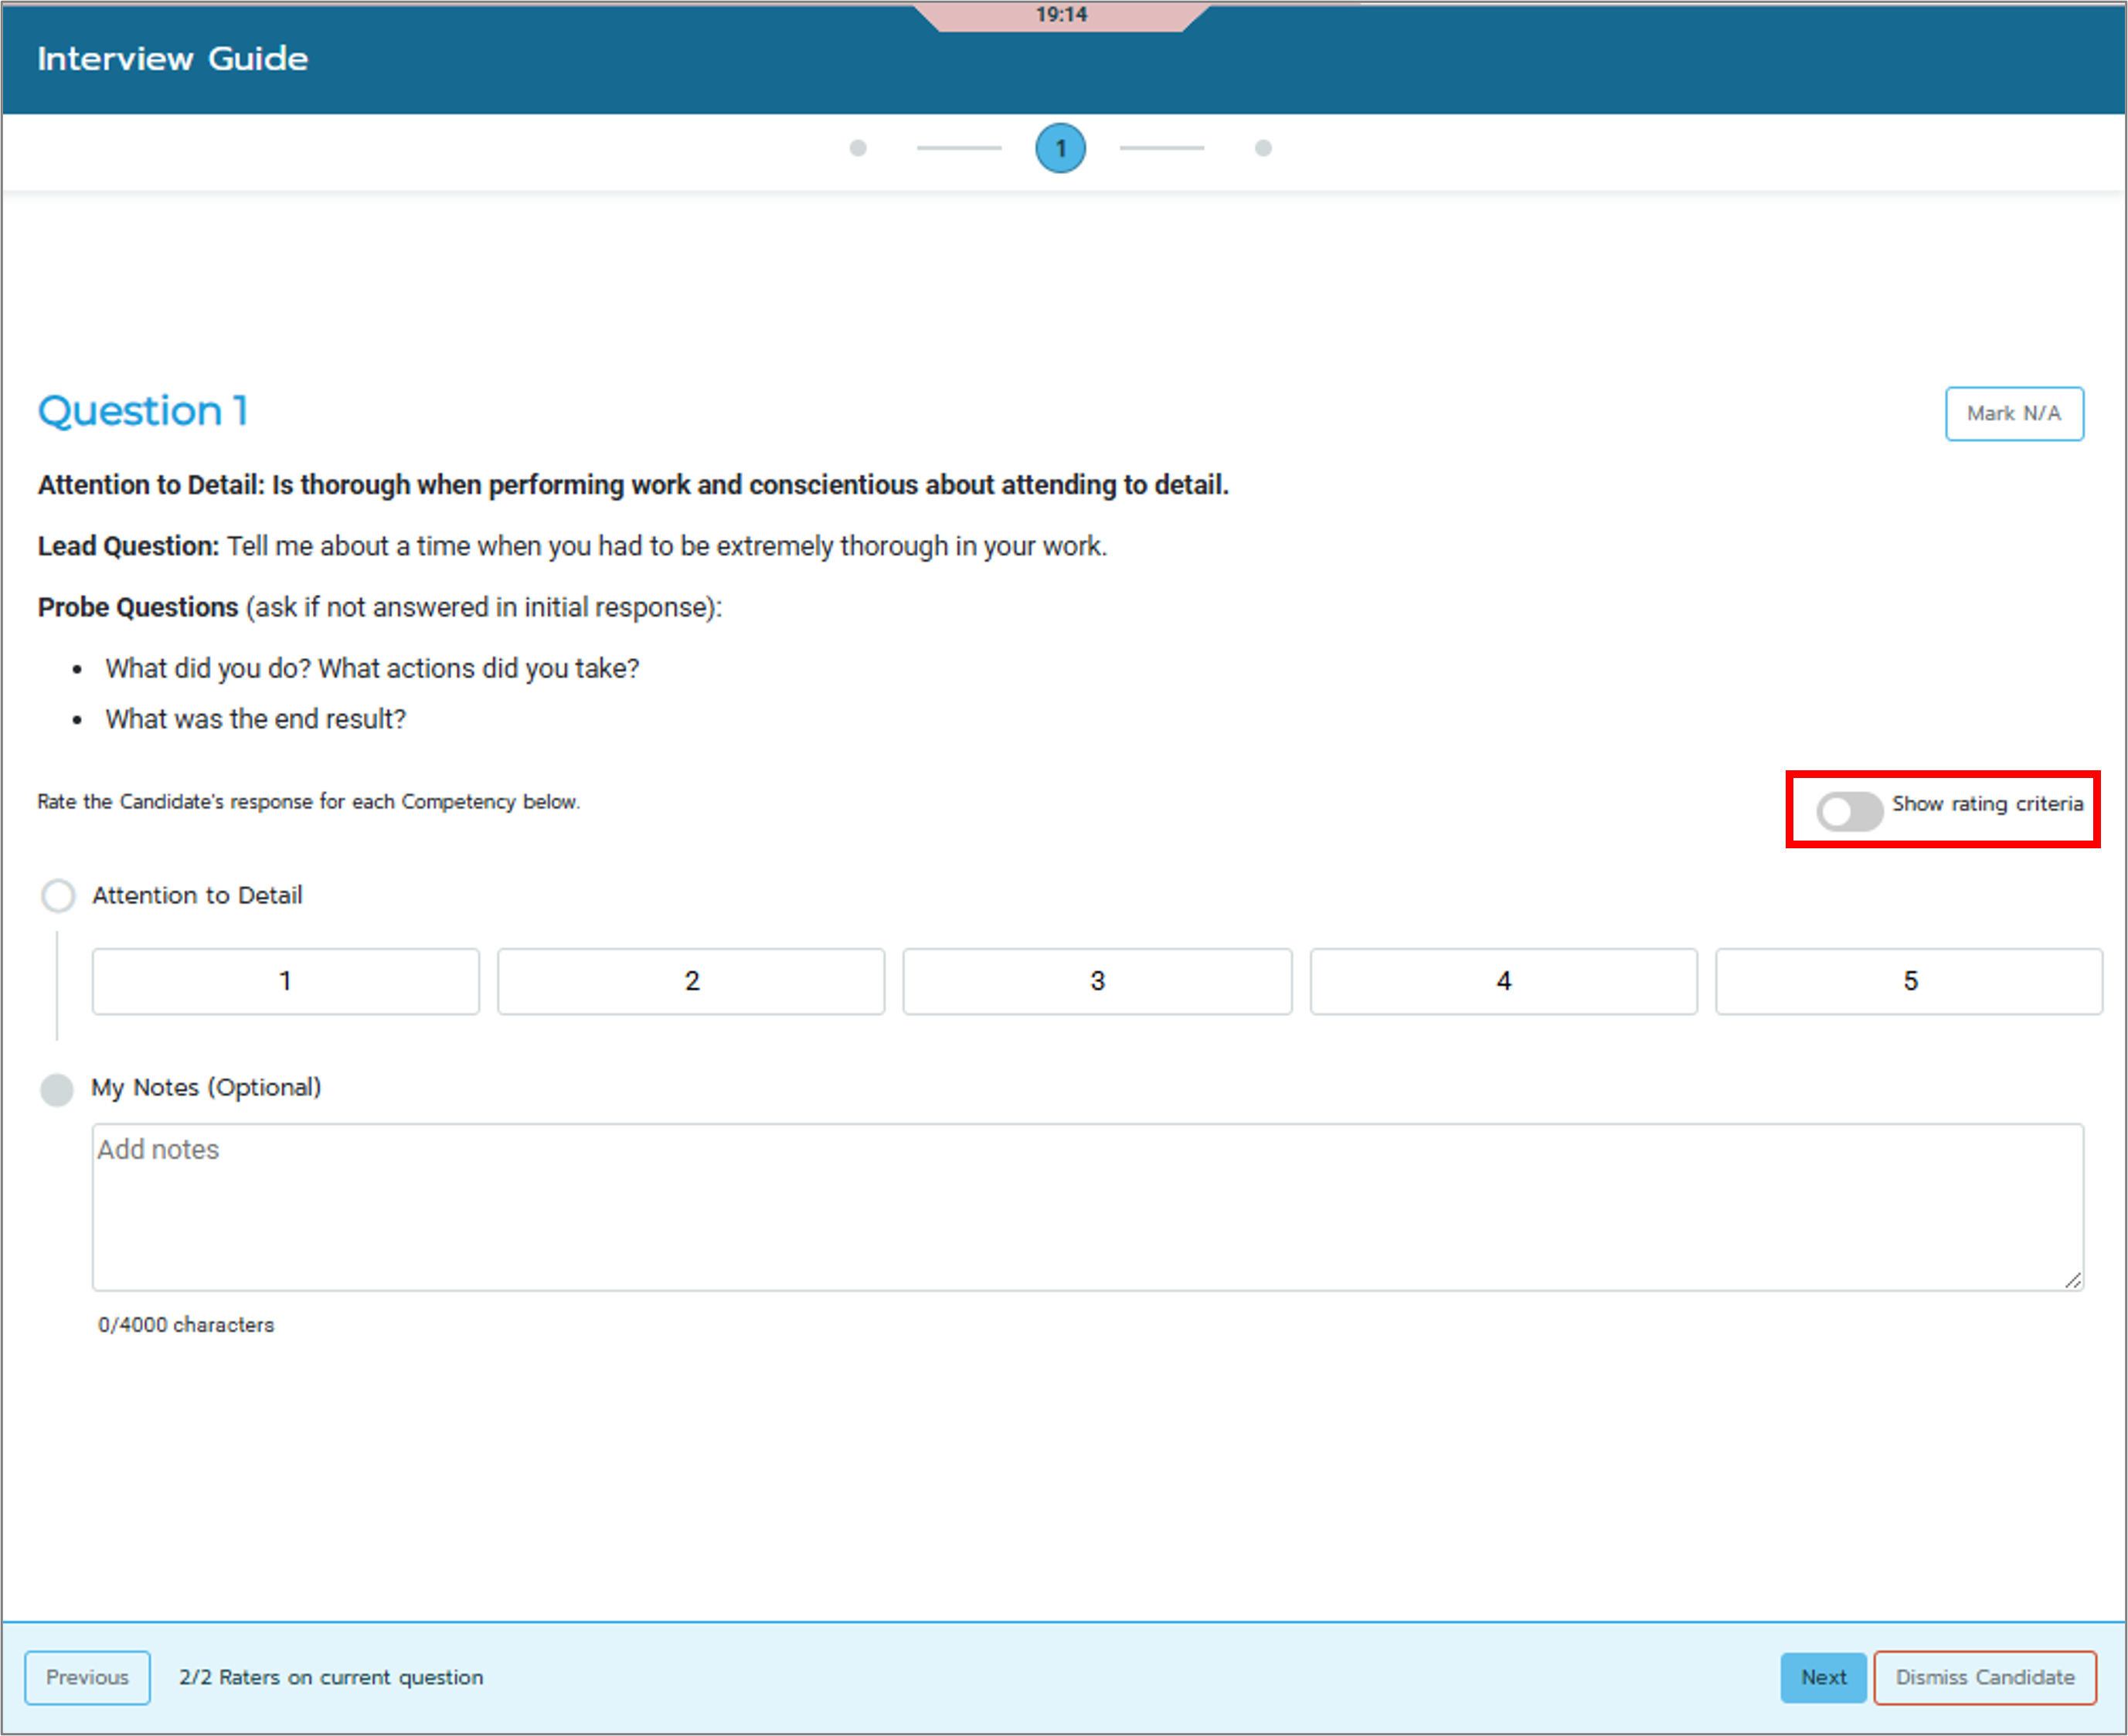2128x1736 pixels.
Task: Click the Add notes text area
Action: (1088, 1207)
